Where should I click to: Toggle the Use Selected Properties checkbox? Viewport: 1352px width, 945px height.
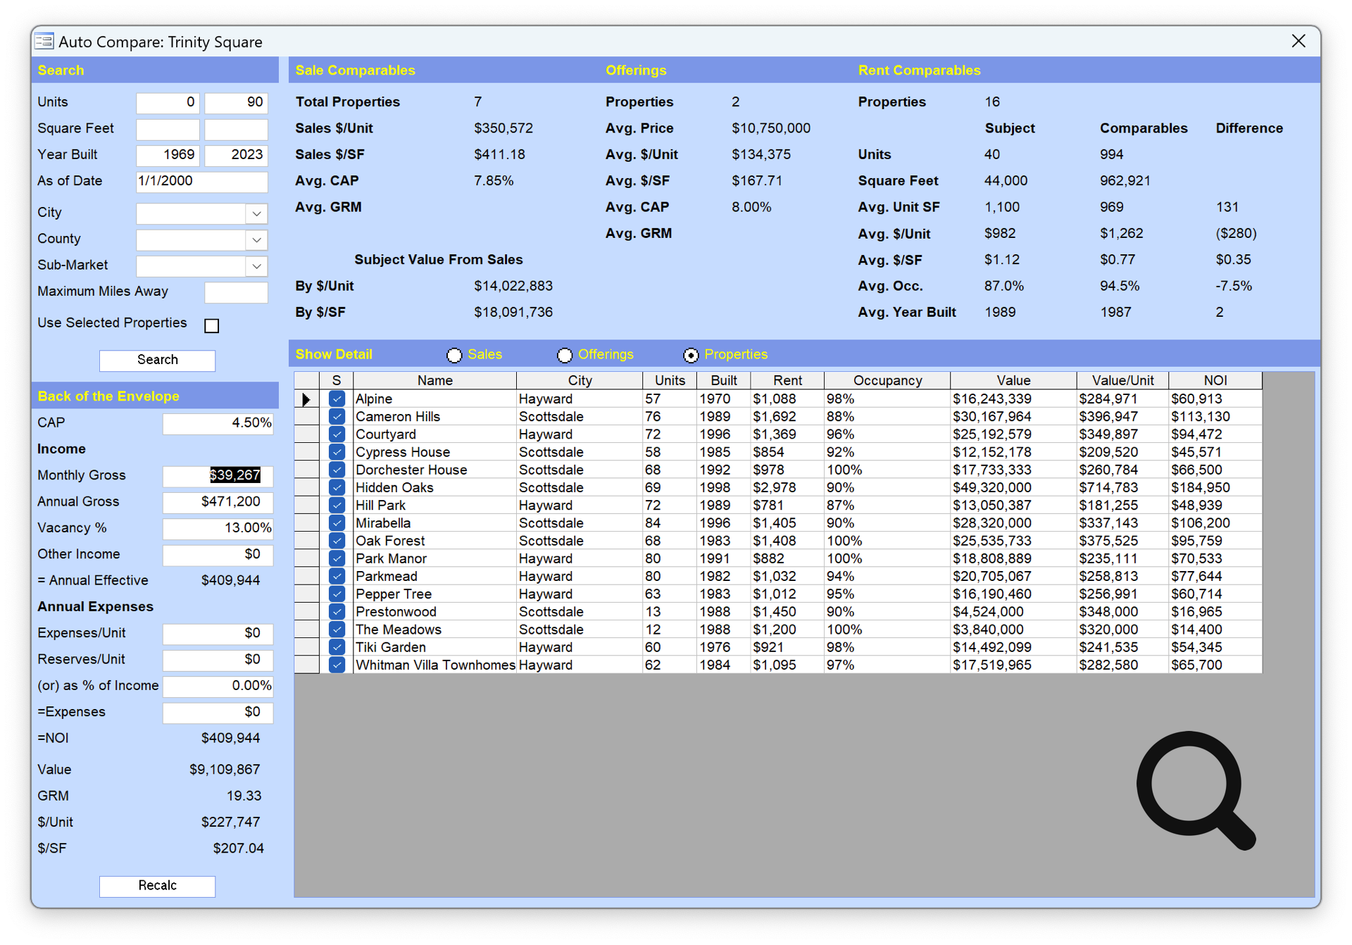pos(212,325)
